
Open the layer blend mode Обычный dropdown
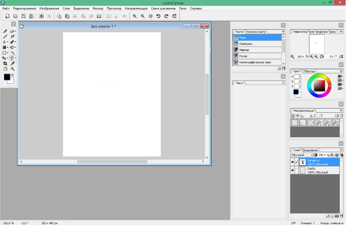[x=301, y=155]
